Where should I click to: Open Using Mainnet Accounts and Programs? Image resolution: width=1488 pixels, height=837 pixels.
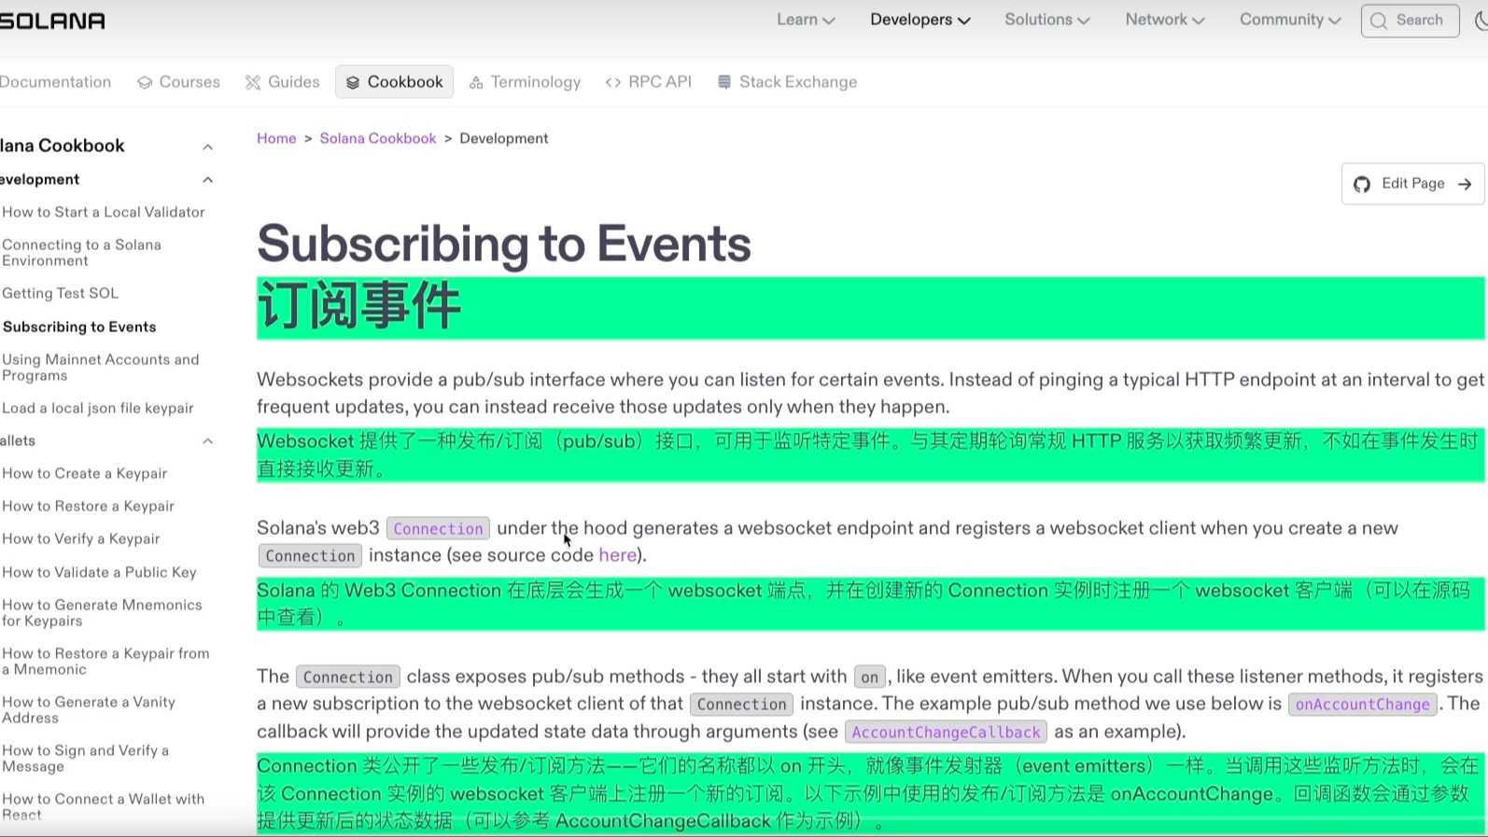coord(100,368)
